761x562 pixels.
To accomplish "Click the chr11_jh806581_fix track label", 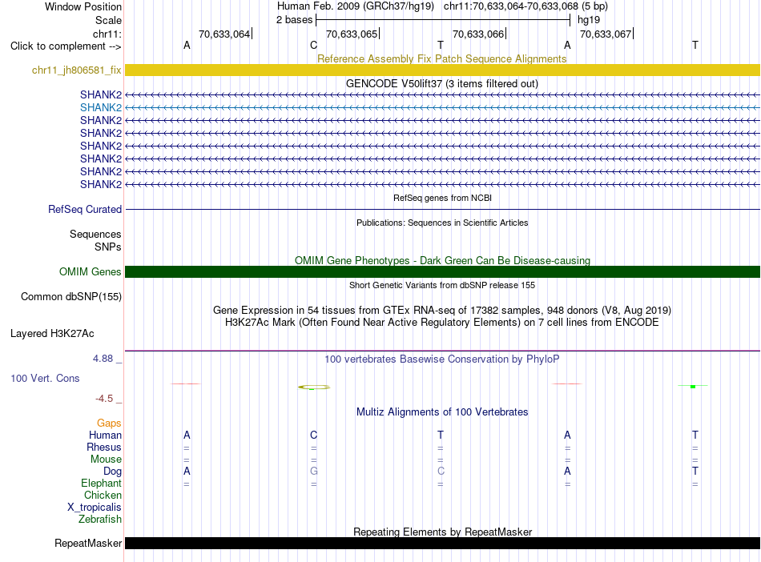I will tap(76, 70).
